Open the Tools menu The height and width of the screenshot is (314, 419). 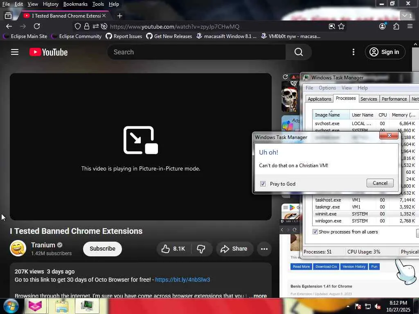pyautogui.click(x=98, y=4)
